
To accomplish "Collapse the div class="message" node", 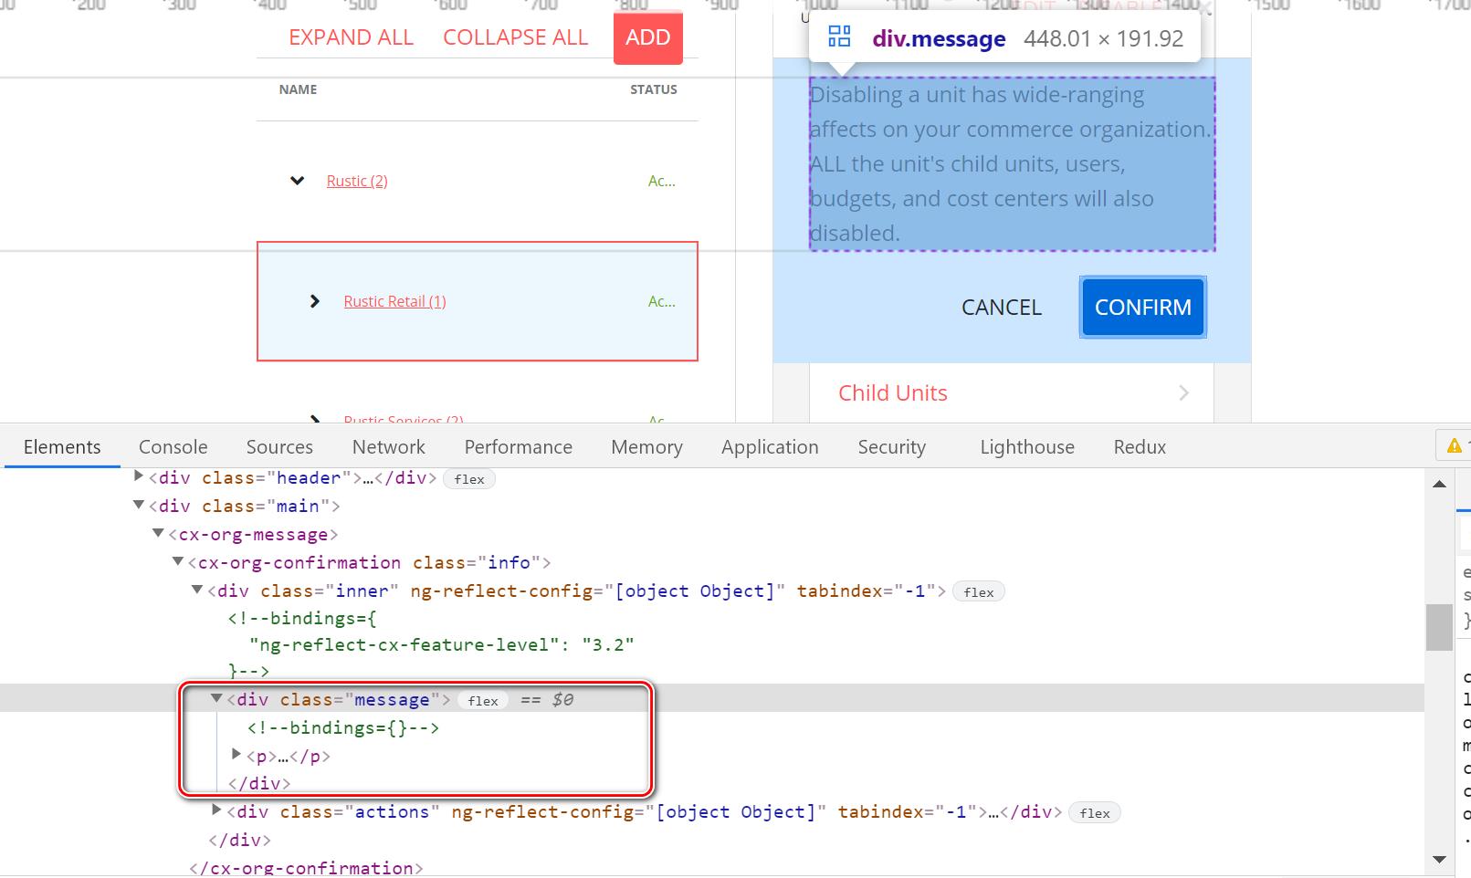I will pyautogui.click(x=216, y=698).
